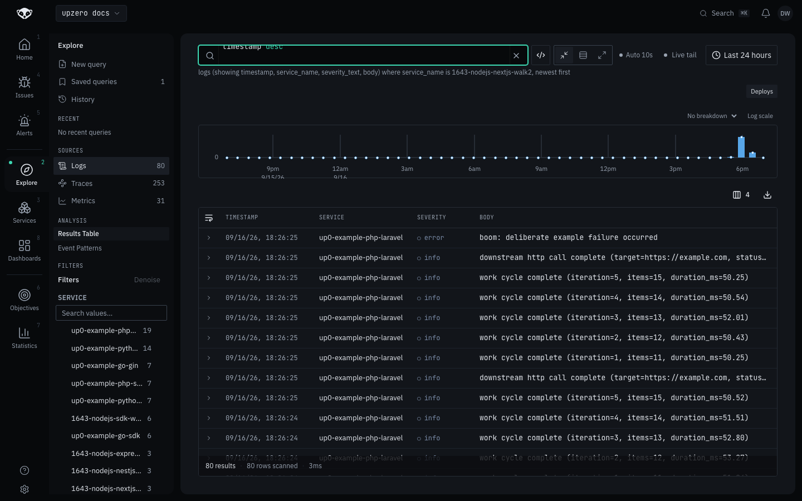Expand the error log row
802x501 pixels.
(209, 238)
